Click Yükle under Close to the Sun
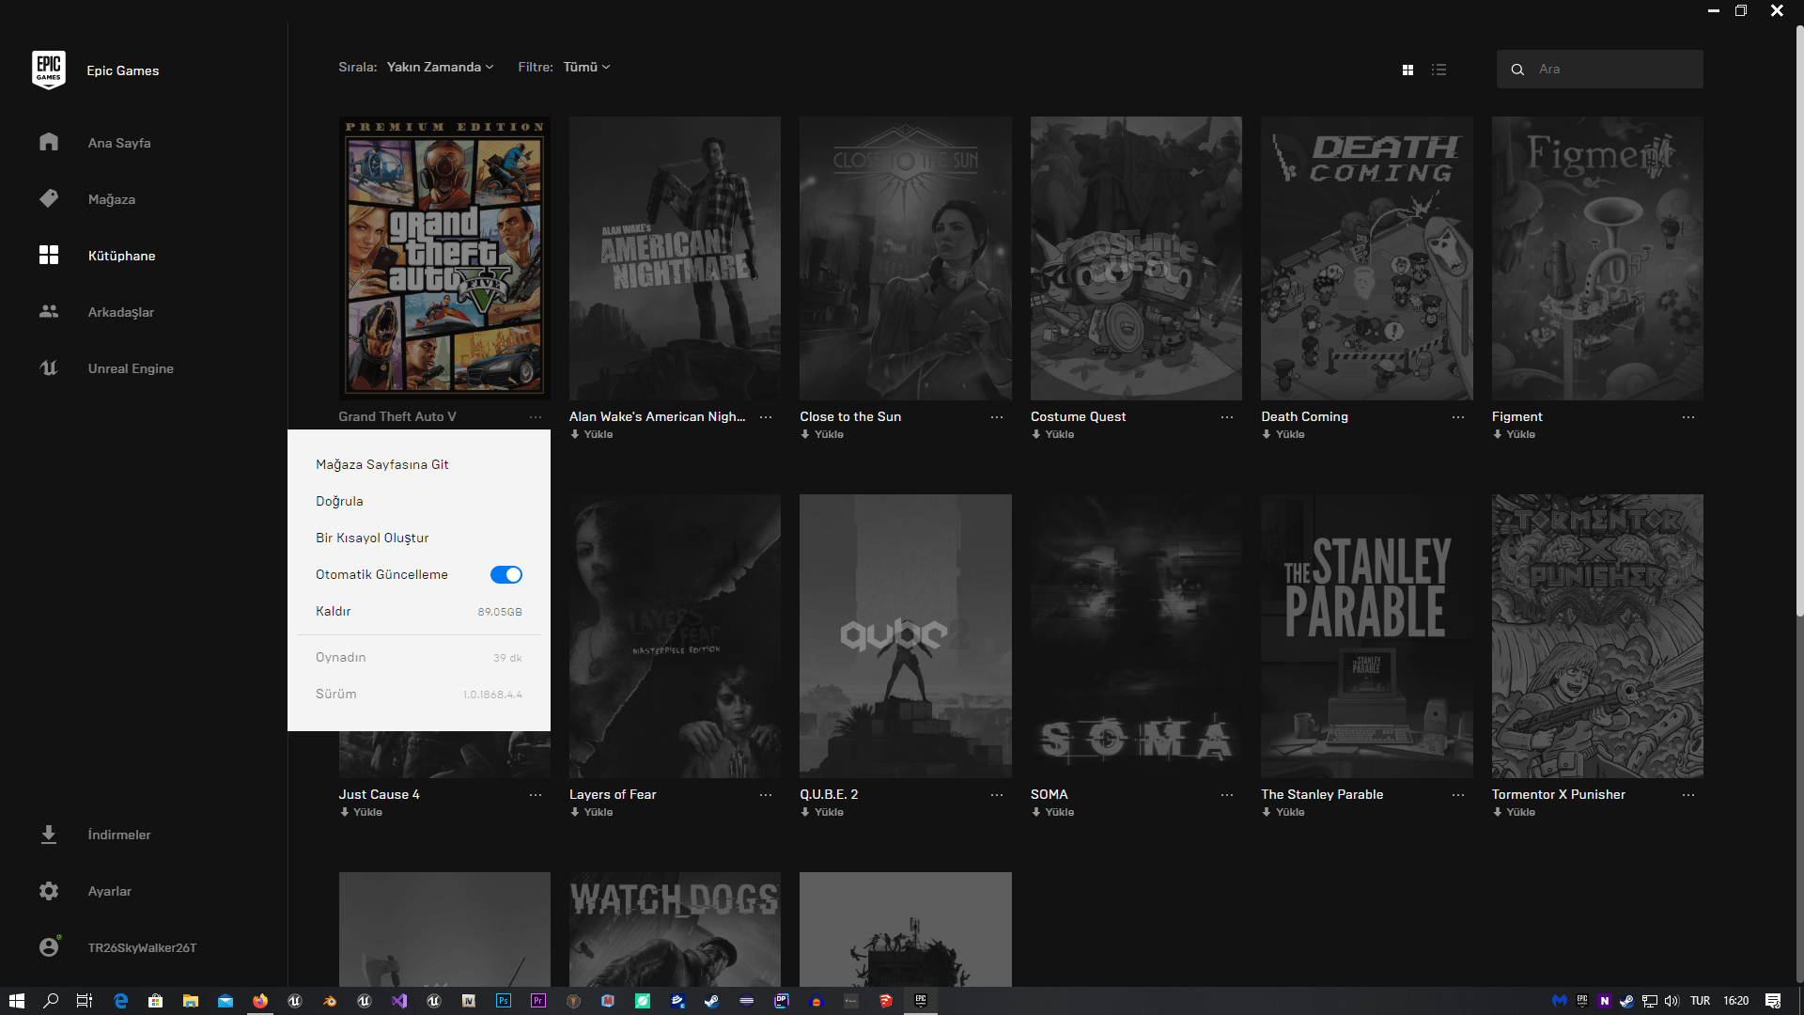Image resolution: width=1804 pixels, height=1015 pixels. coord(822,434)
